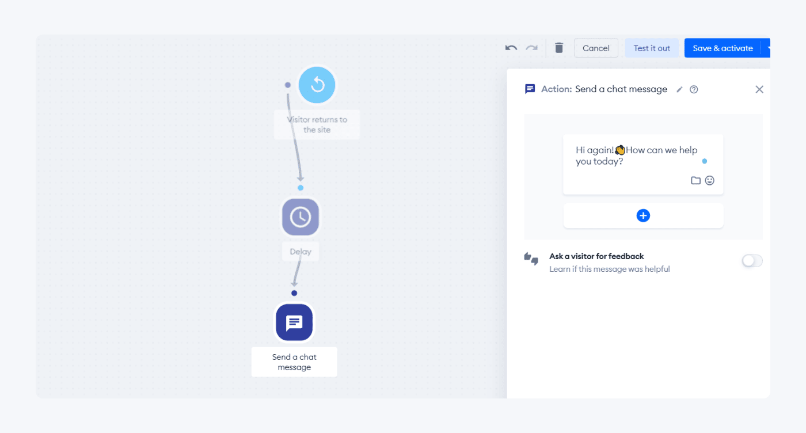Click the redo arrow icon
Screen dimensions: 806x433
(532, 48)
